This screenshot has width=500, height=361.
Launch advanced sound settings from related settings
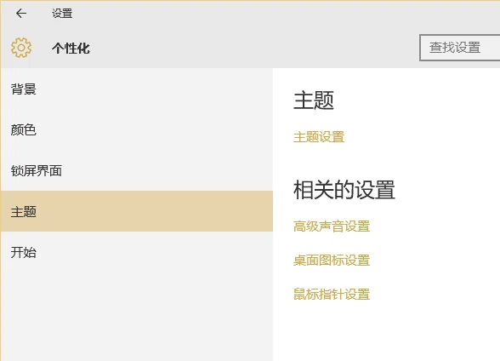[x=332, y=226]
